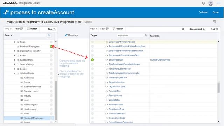Click the Test button label
Image resolution: width=224 pixels, height=126 pixels.
[212, 29]
